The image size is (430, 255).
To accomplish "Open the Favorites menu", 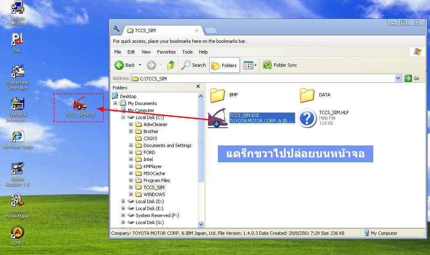I will click(x=166, y=52).
